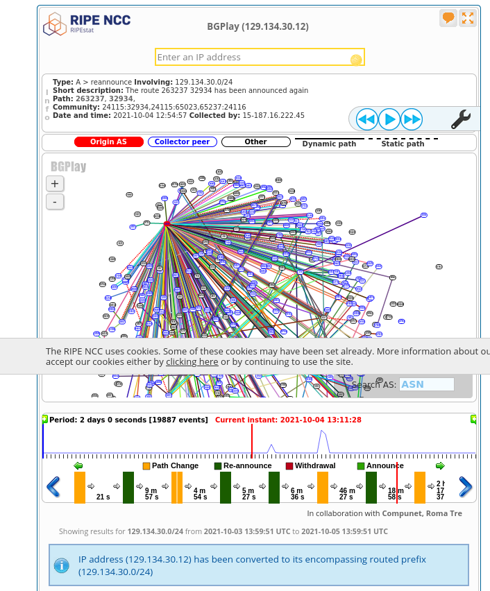This screenshot has height=591, width=490.
Task: Click the green right arrow above events
Action: click(440, 466)
